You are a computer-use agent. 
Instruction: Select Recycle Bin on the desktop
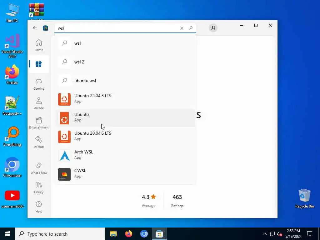[304, 198]
